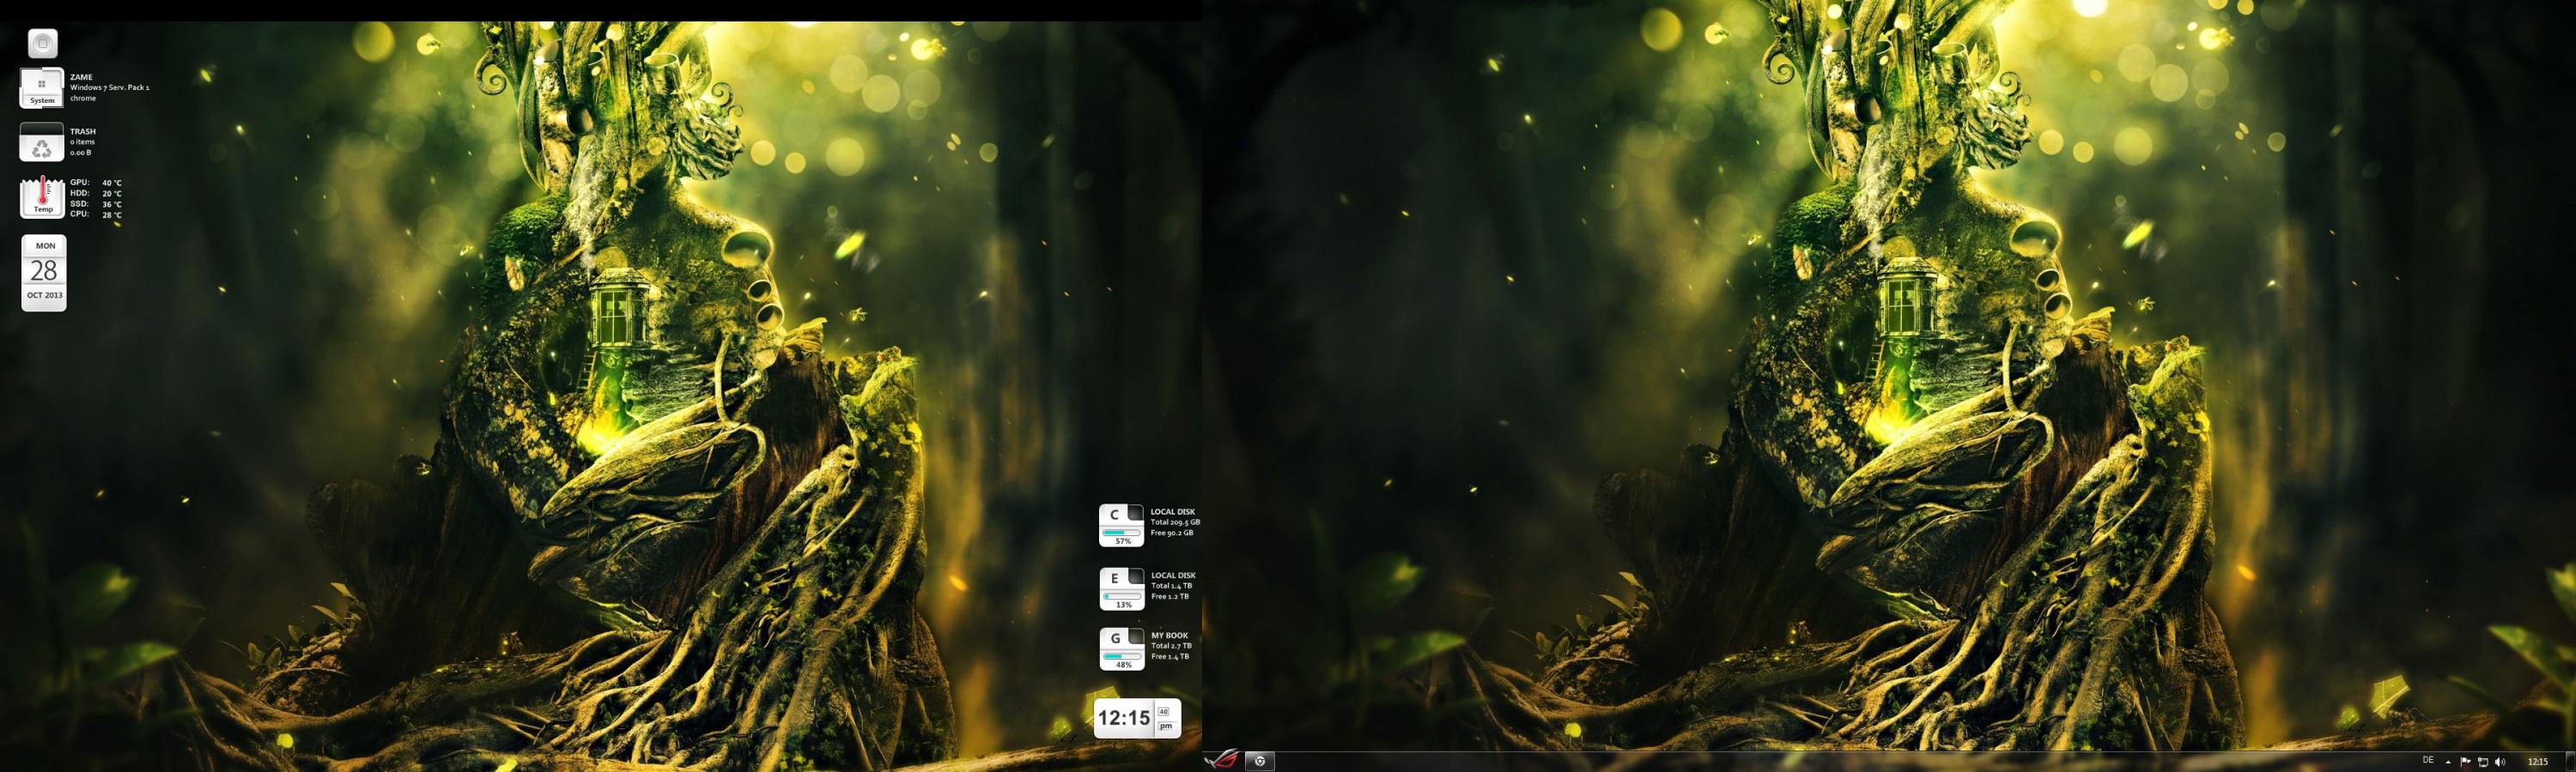Image resolution: width=2576 pixels, height=772 pixels.
Task: Click the '0 items' trash text
Action: pos(83,142)
